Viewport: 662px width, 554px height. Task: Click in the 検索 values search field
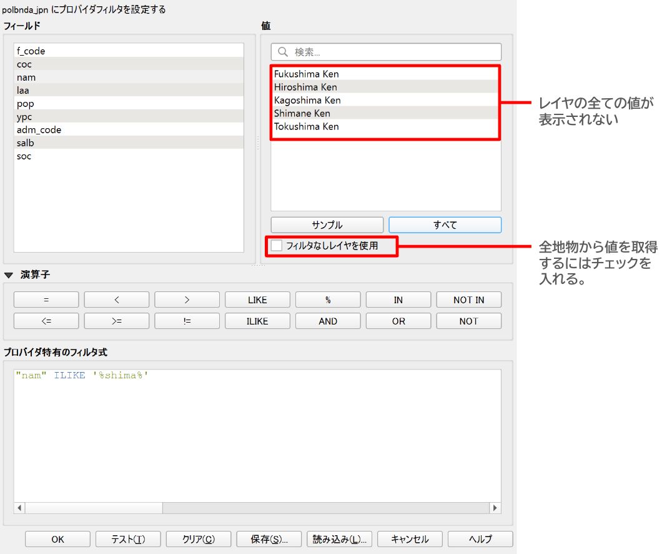click(x=387, y=52)
